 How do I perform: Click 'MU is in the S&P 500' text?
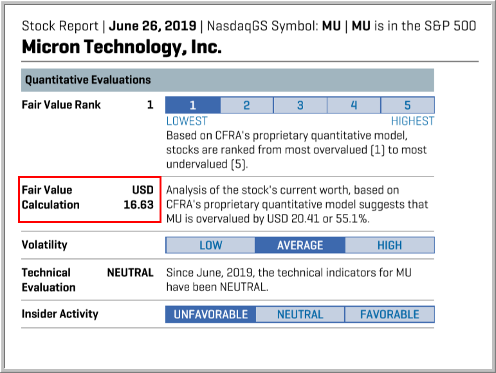point(414,26)
